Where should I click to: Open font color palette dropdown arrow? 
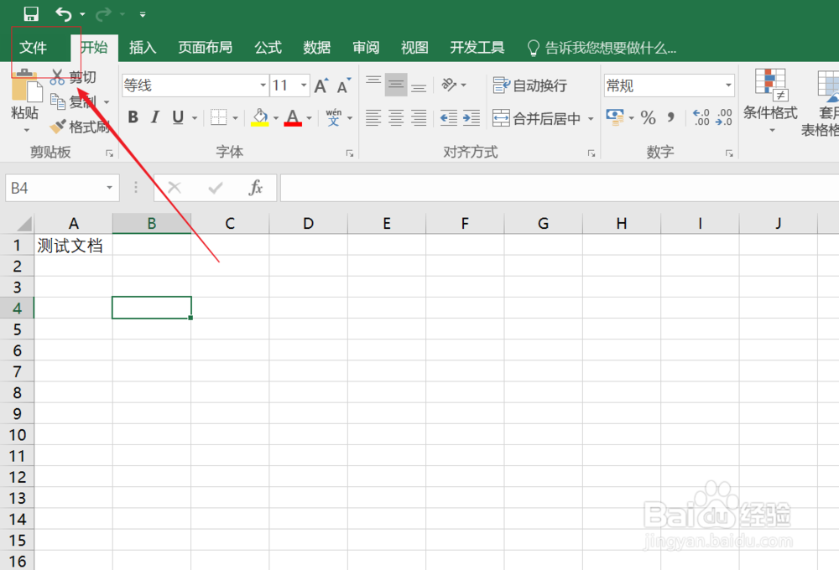[x=310, y=118]
